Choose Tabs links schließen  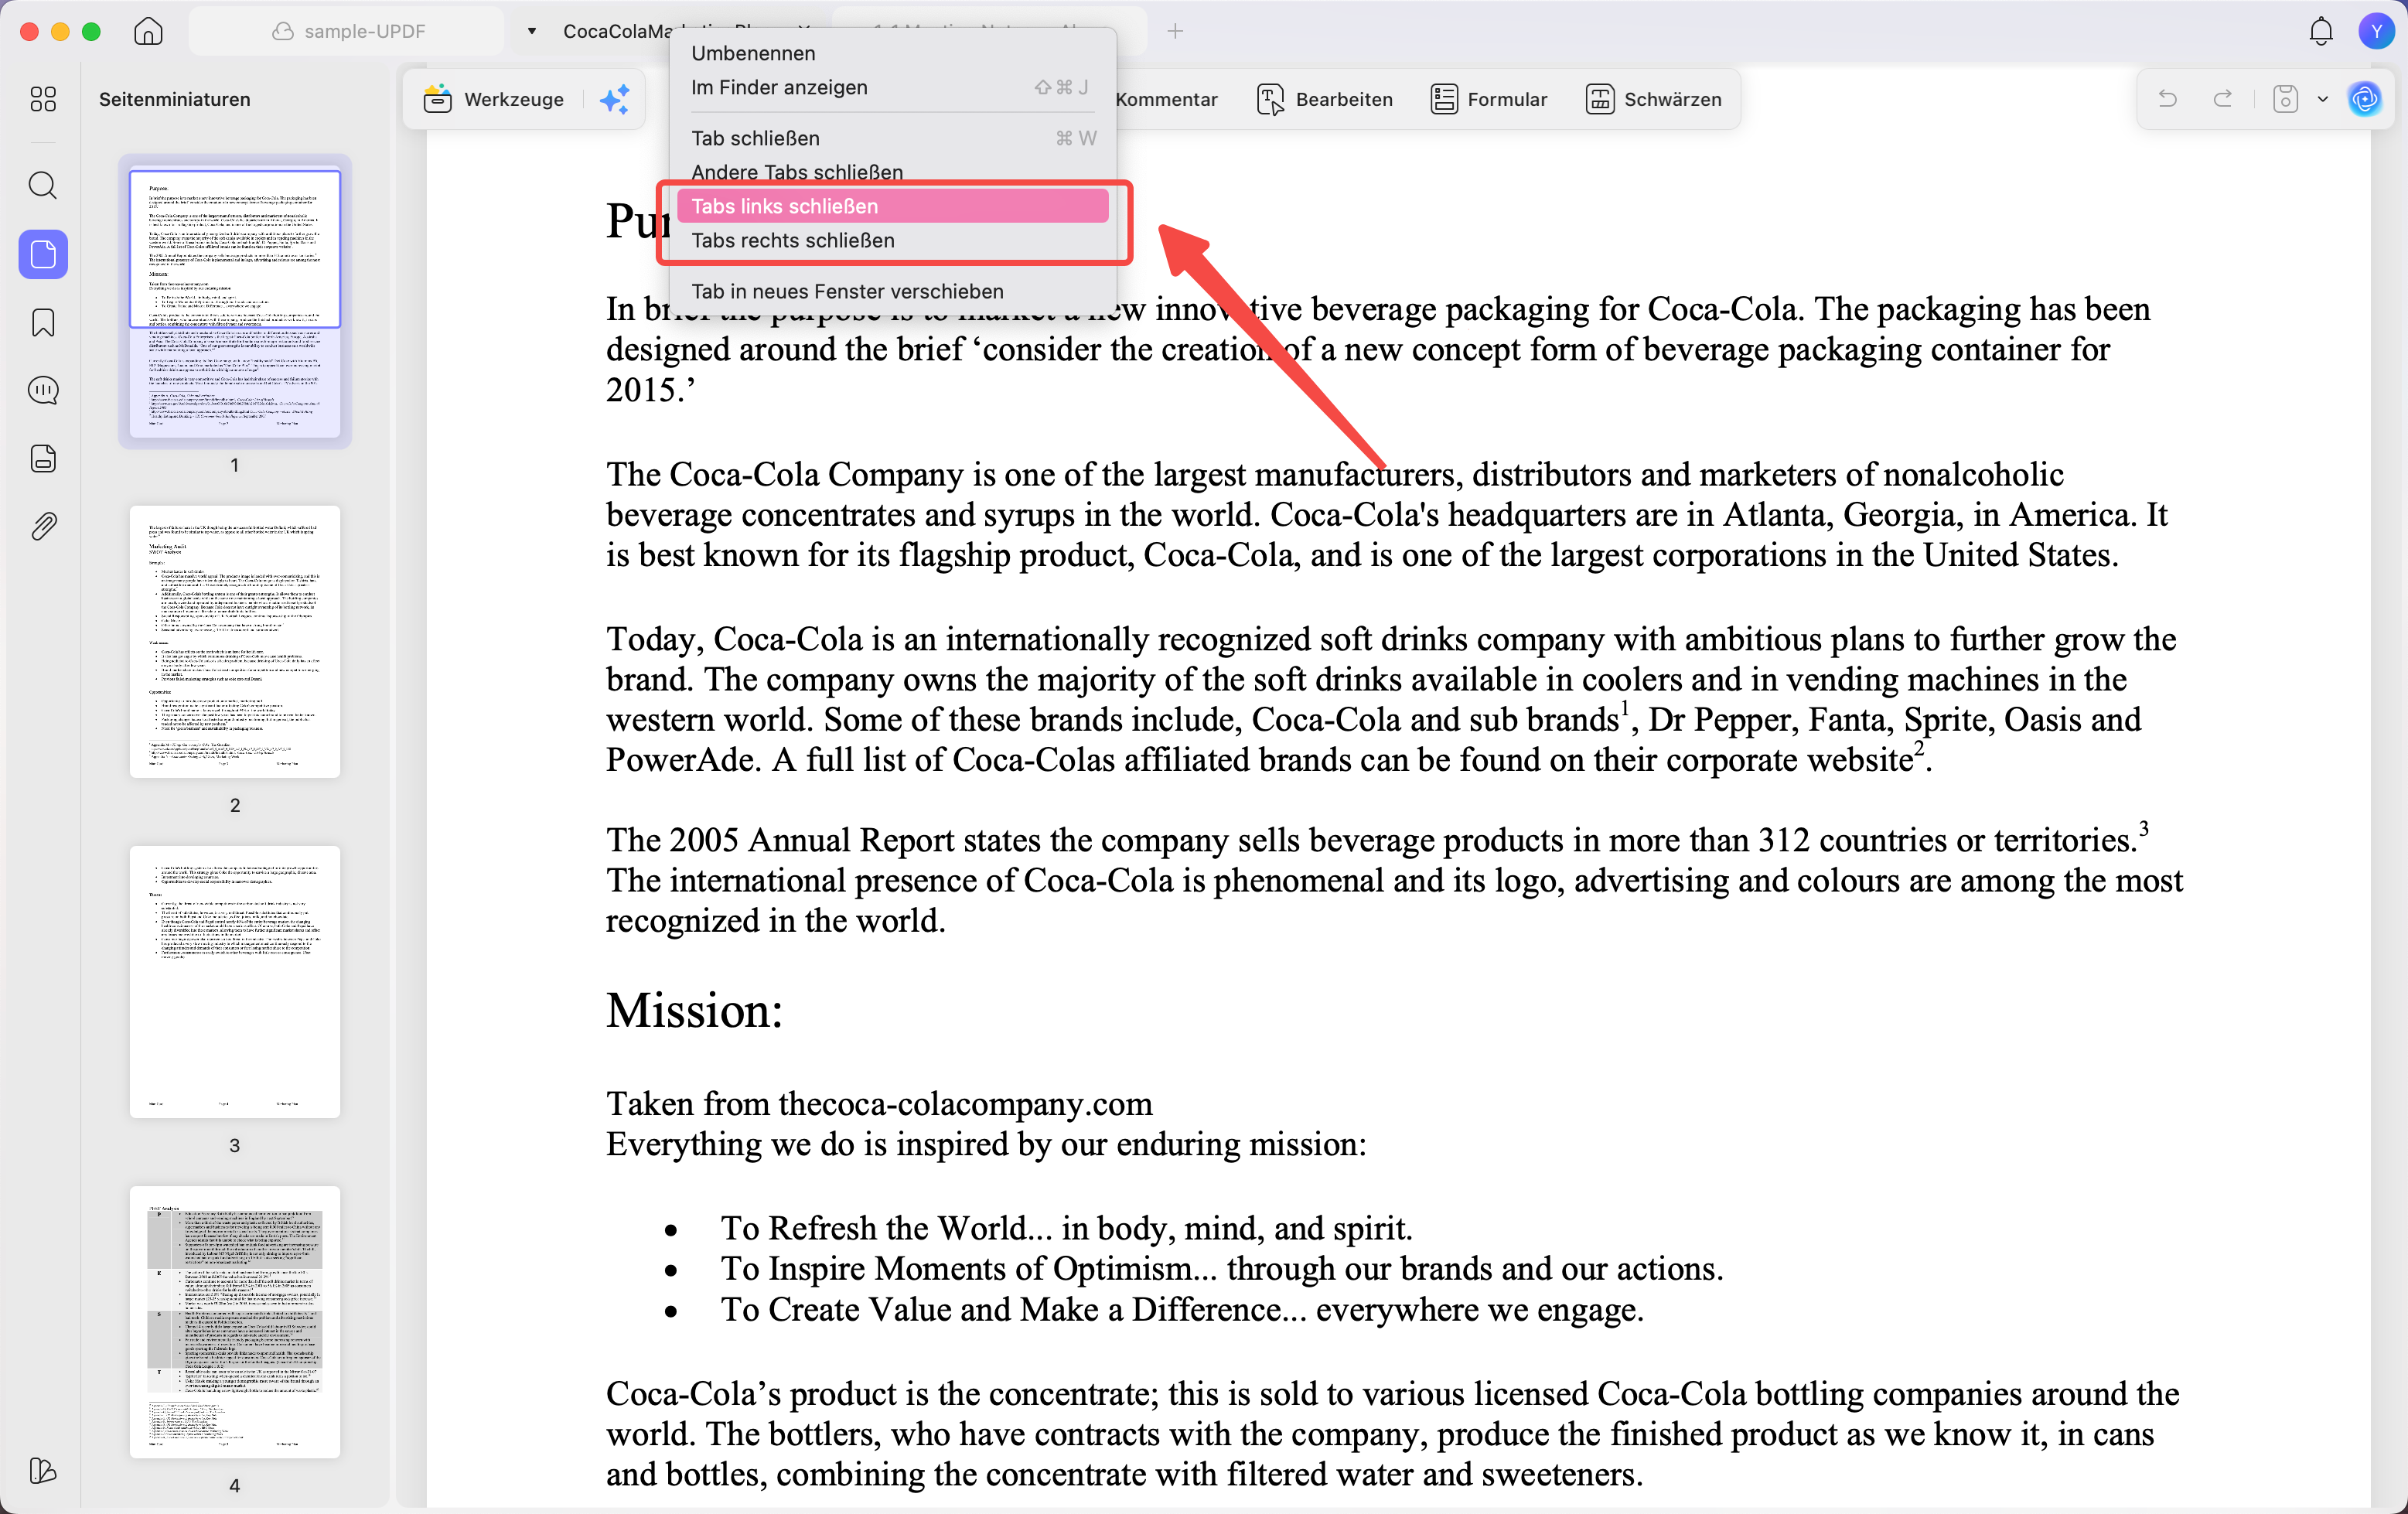pos(892,206)
